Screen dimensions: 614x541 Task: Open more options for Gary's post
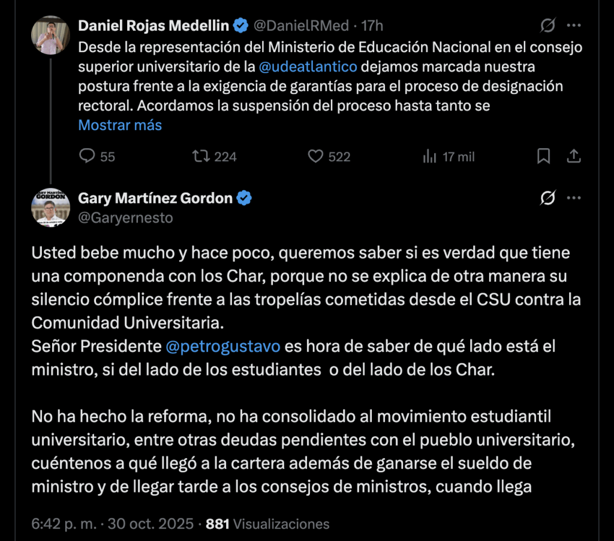[x=574, y=198]
